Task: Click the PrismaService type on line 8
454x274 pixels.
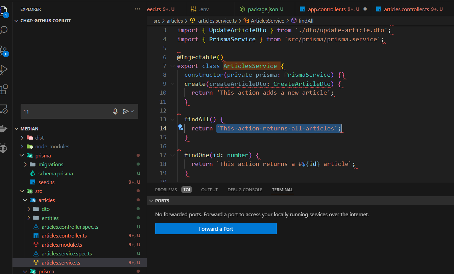Action: pos(307,75)
